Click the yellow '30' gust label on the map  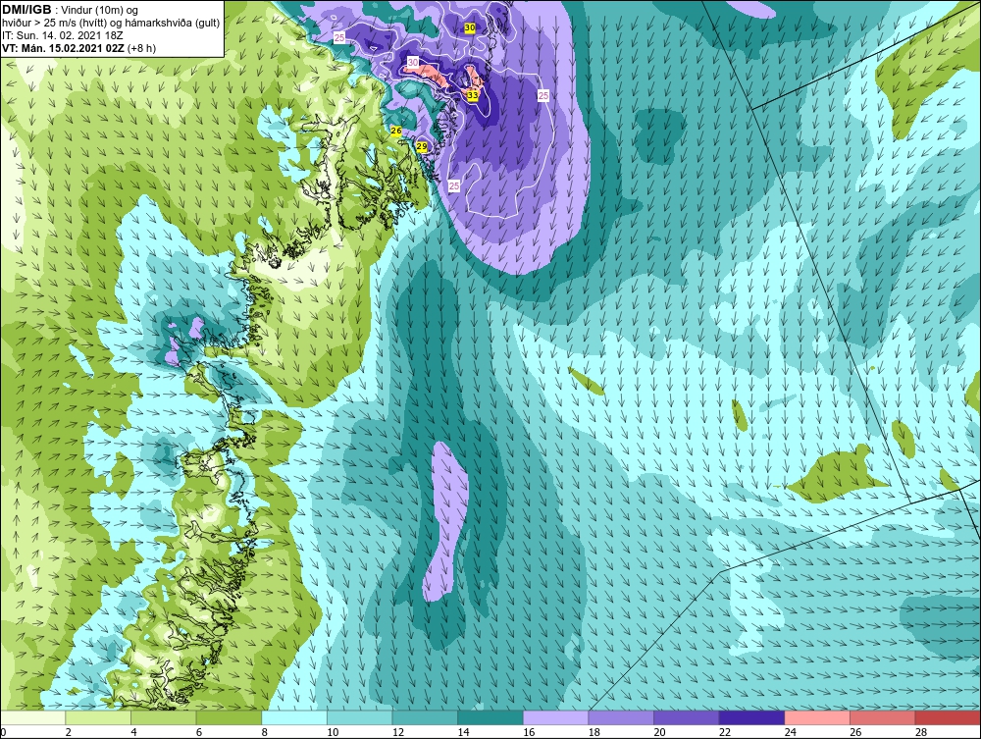[470, 28]
